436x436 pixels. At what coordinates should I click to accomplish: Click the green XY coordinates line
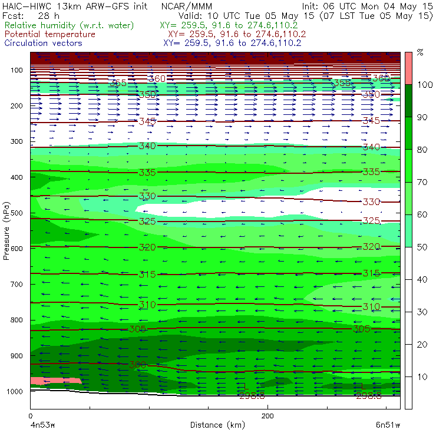pyautogui.click(x=229, y=25)
